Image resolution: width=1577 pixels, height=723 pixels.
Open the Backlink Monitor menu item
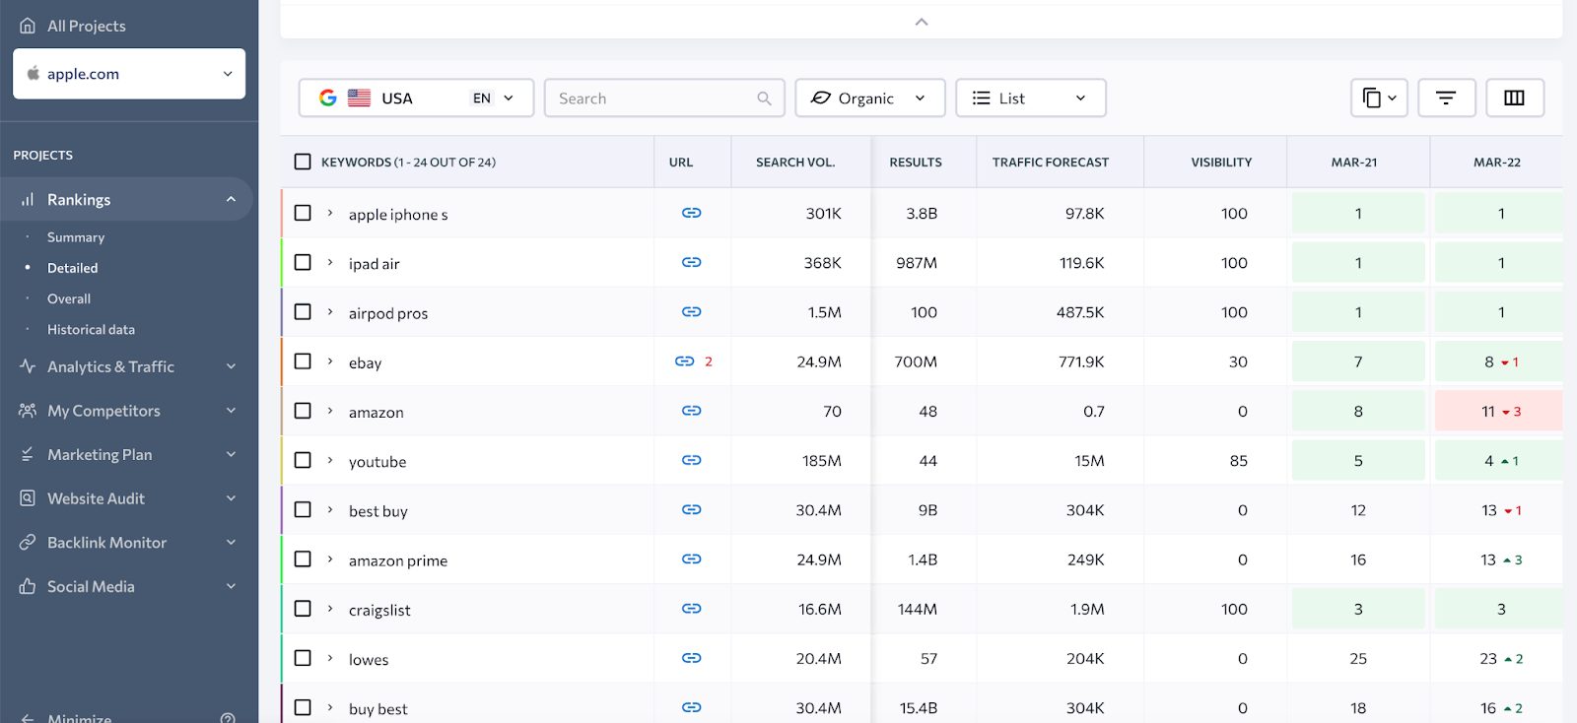coord(128,542)
